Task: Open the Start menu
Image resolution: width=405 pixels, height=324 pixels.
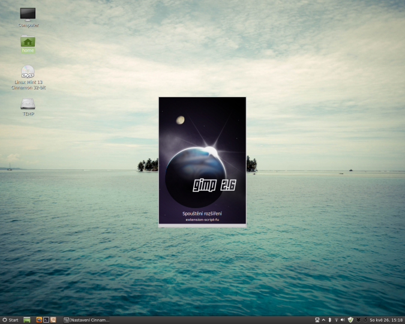Action: (x=10, y=320)
